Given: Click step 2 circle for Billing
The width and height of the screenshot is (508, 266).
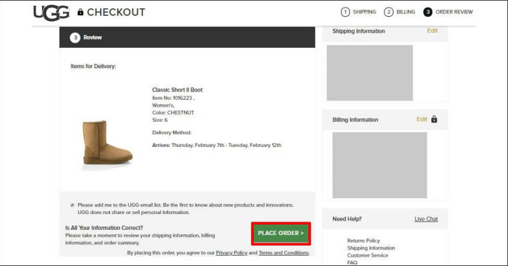Looking at the screenshot, I should [388, 12].
